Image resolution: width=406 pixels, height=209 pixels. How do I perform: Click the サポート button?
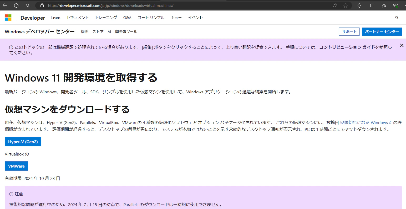[349, 31]
